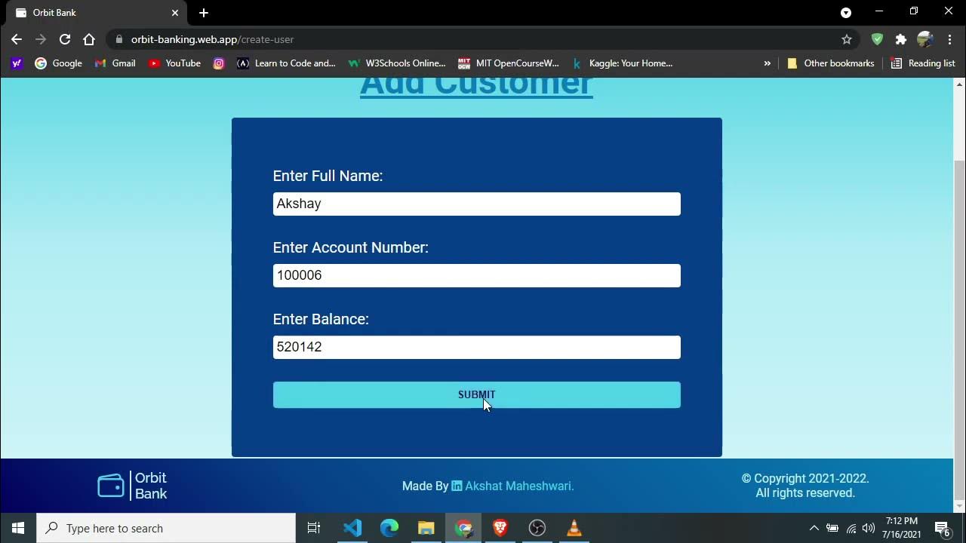Open Chrome three-dot menu
The image size is (966, 543).
[x=949, y=39]
